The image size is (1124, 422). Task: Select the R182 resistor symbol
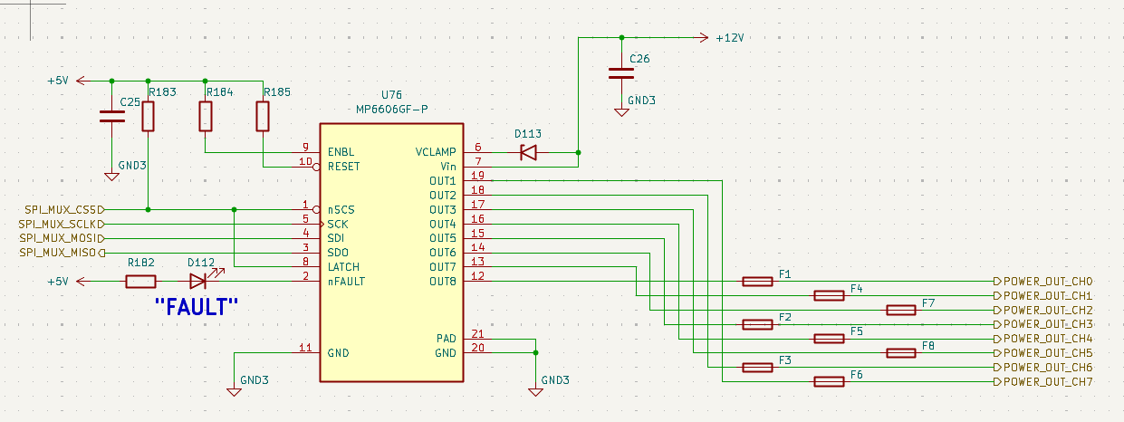tap(139, 282)
